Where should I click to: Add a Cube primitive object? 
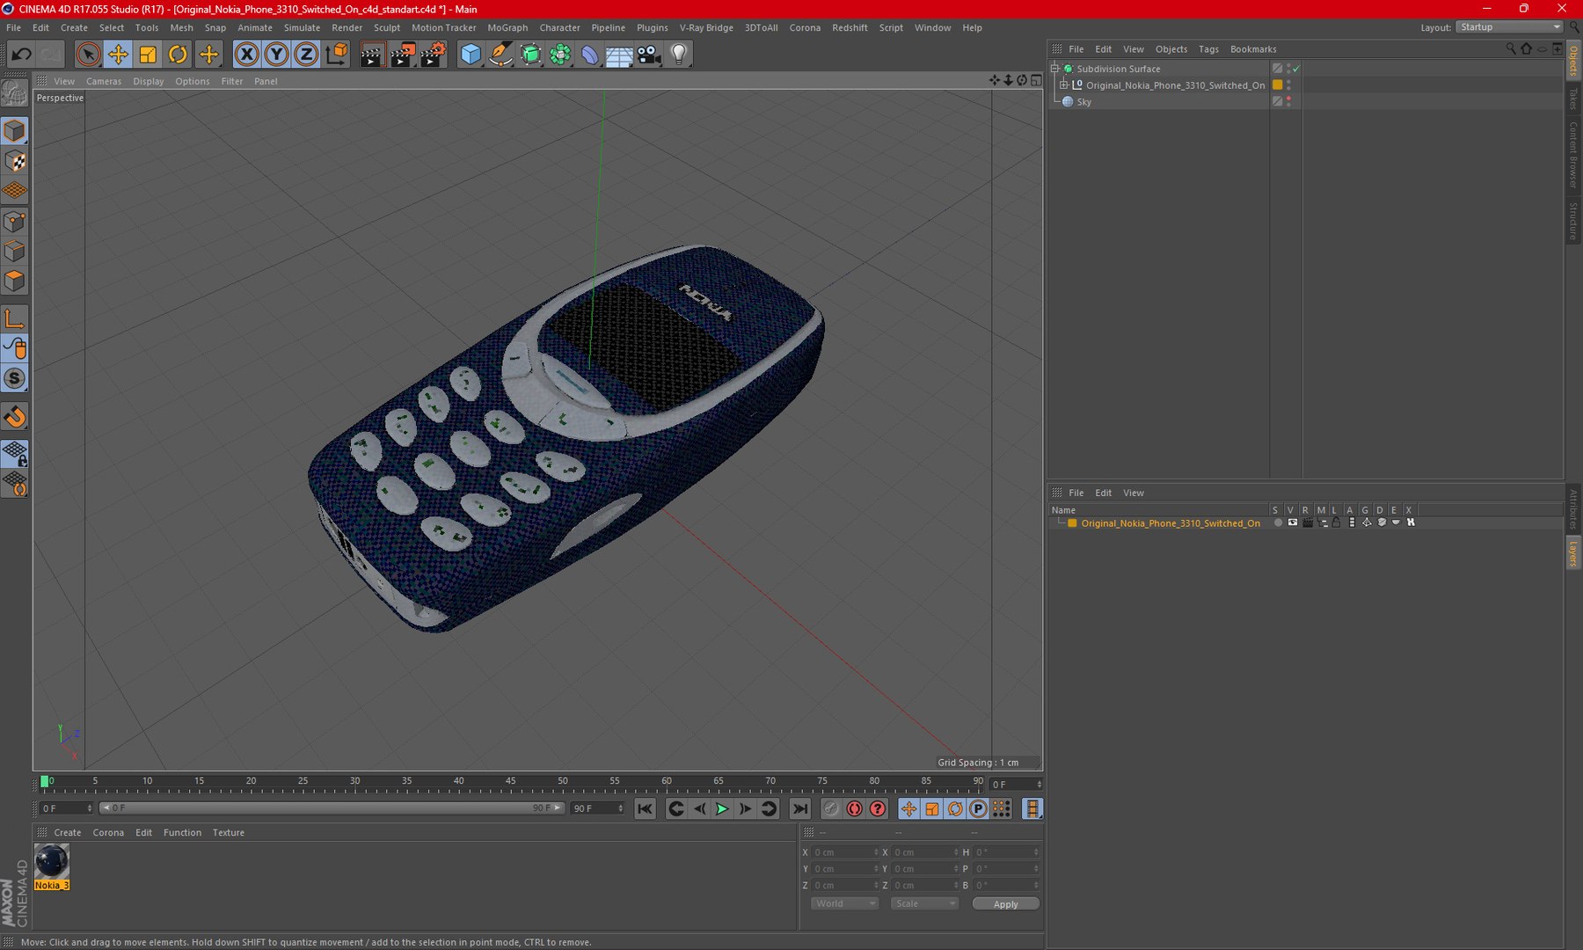click(x=471, y=55)
